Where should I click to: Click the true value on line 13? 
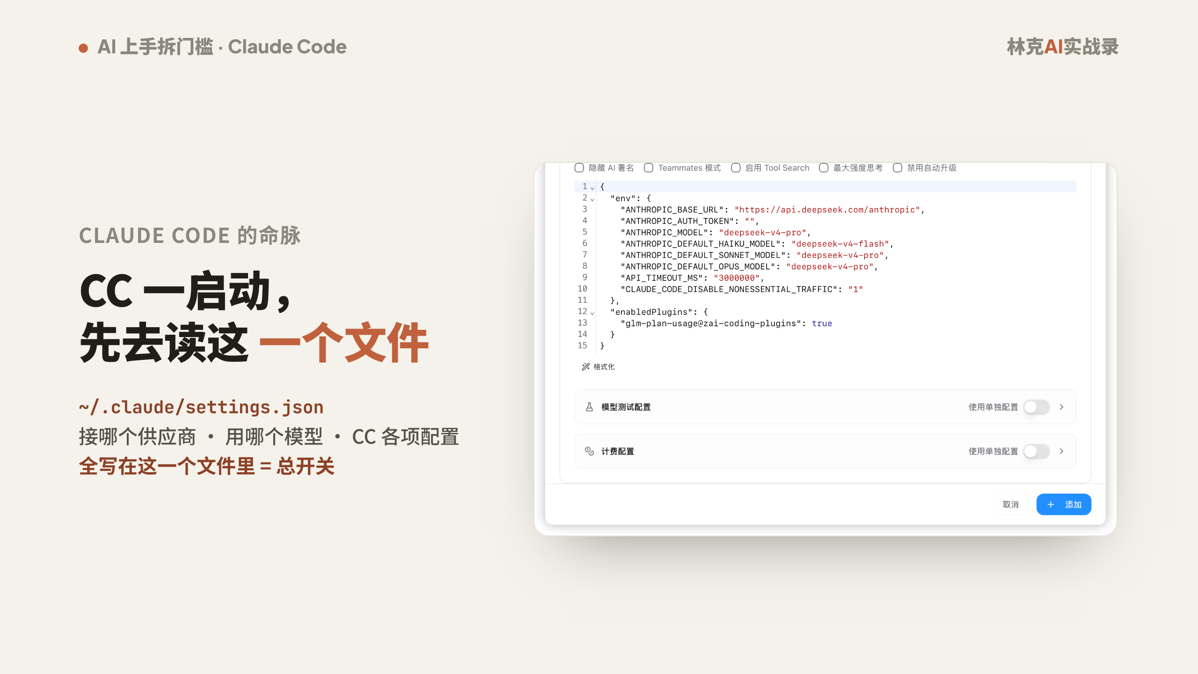[x=822, y=323]
